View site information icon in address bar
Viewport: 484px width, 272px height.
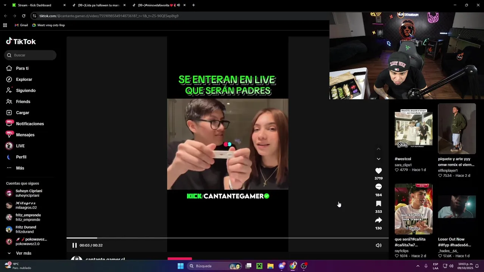pyautogui.click(x=34, y=16)
